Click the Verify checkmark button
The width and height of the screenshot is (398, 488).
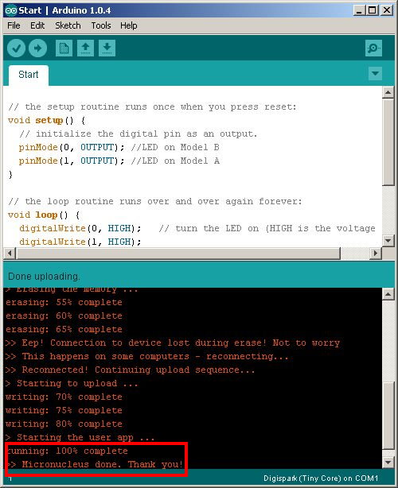tap(16, 48)
